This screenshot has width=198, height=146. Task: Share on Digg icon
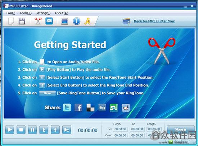tap(102, 107)
